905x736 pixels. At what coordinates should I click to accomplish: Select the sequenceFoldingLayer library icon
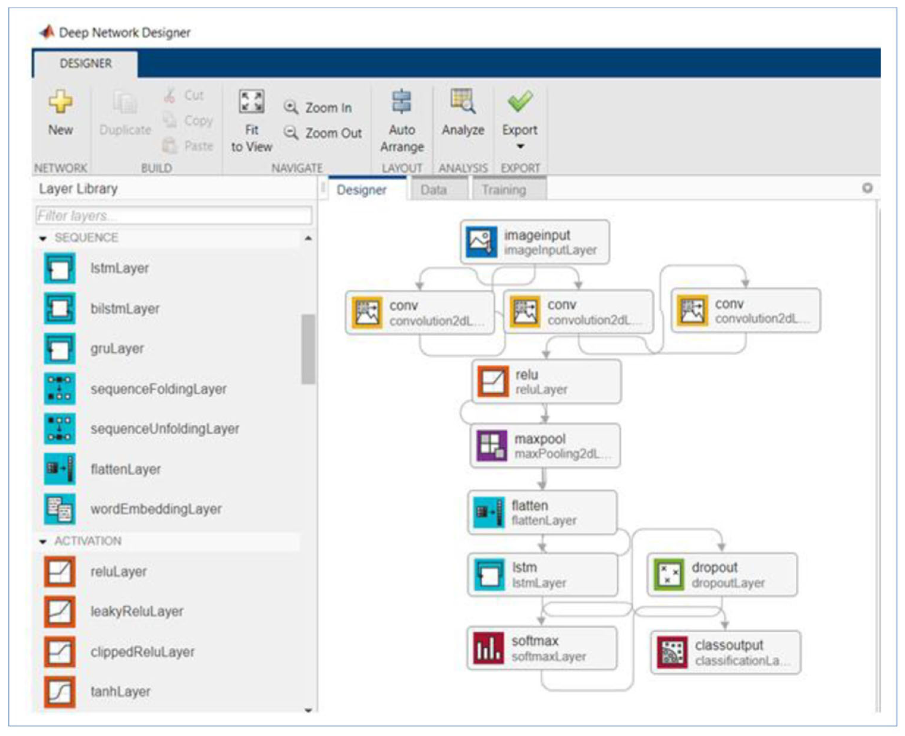[x=60, y=388]
